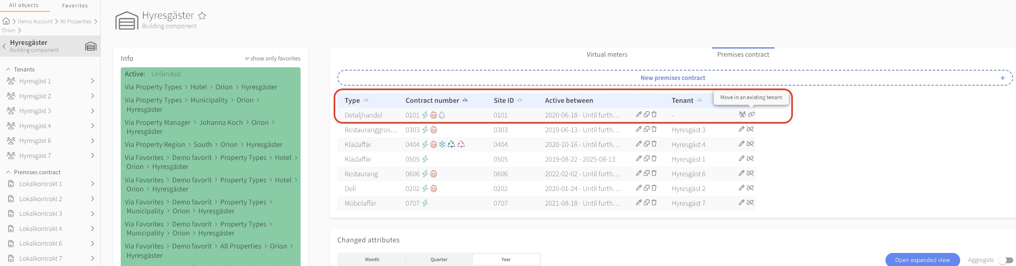Viewport: 1016px width, 266px height.
Task: Click home icon in breadcrumb
Action: [6, 21]
